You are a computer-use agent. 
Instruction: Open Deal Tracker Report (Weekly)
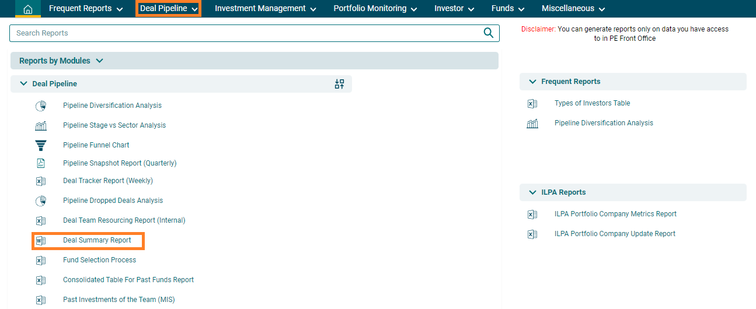point(108,181)
